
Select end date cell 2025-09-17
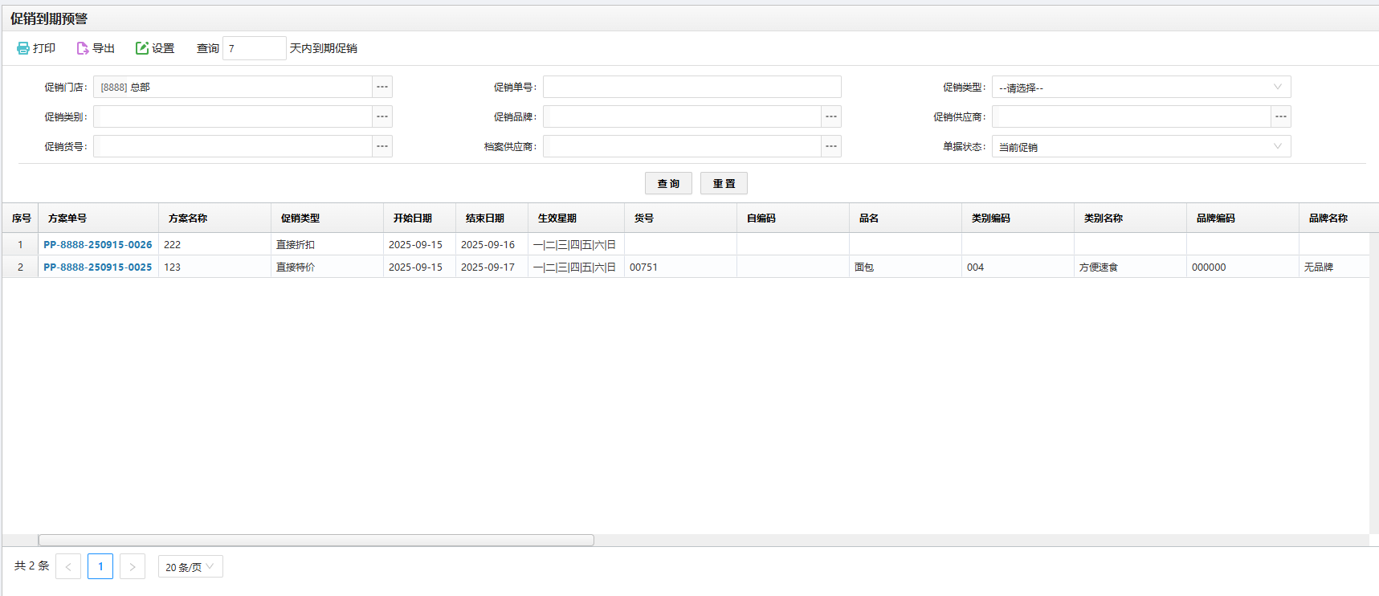click(492, 267)
